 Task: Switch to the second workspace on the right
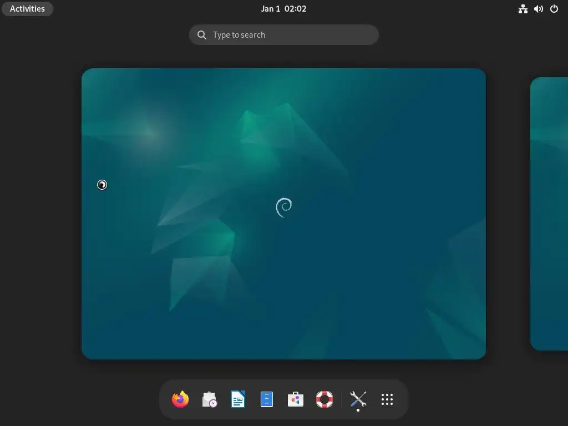549,214
